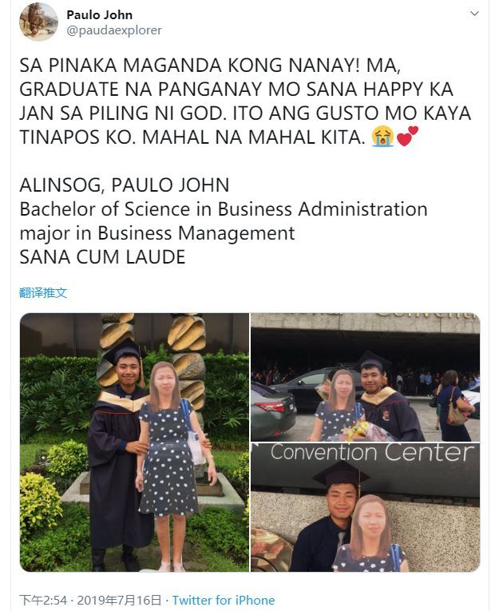
Task: Click the major in Business Management line
Action: tap(157, 233)
